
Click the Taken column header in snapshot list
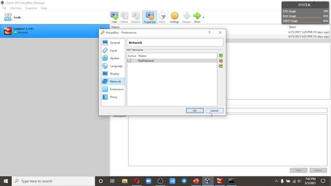click(x=292, y=27)
